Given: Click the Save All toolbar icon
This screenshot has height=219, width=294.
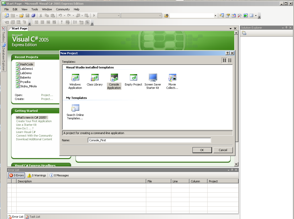Looking at the screenshot, I should (33, 15).
